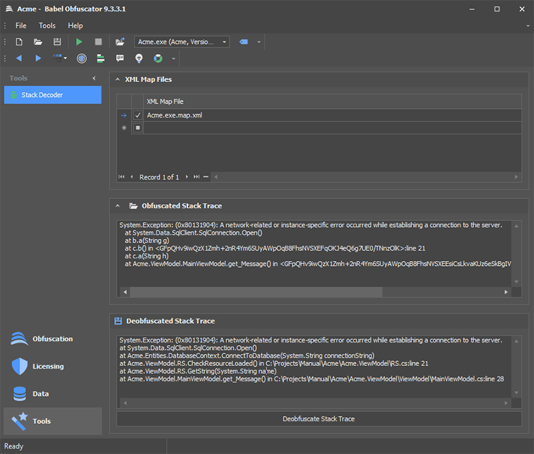Click the Ready status bar text
534x454 pixels.
pyautogui.click(x=13, y=446)
